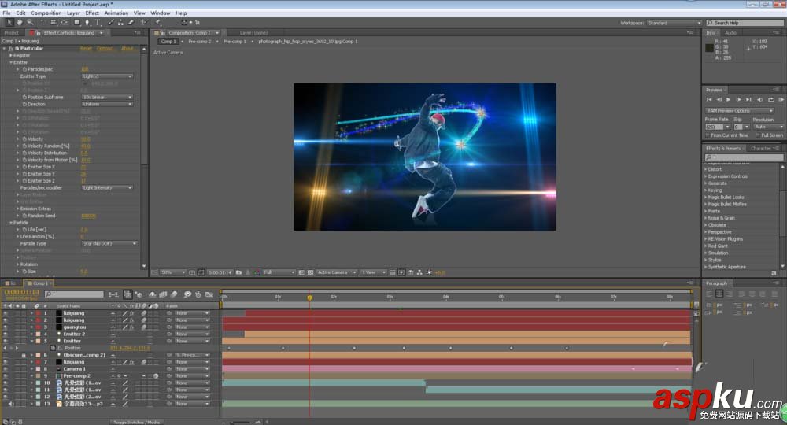Select the Hand tool in toolbar

(20, 22)
